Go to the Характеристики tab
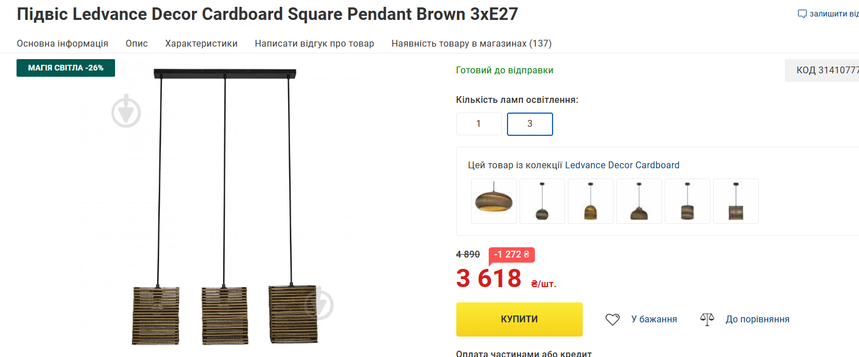 201,43
